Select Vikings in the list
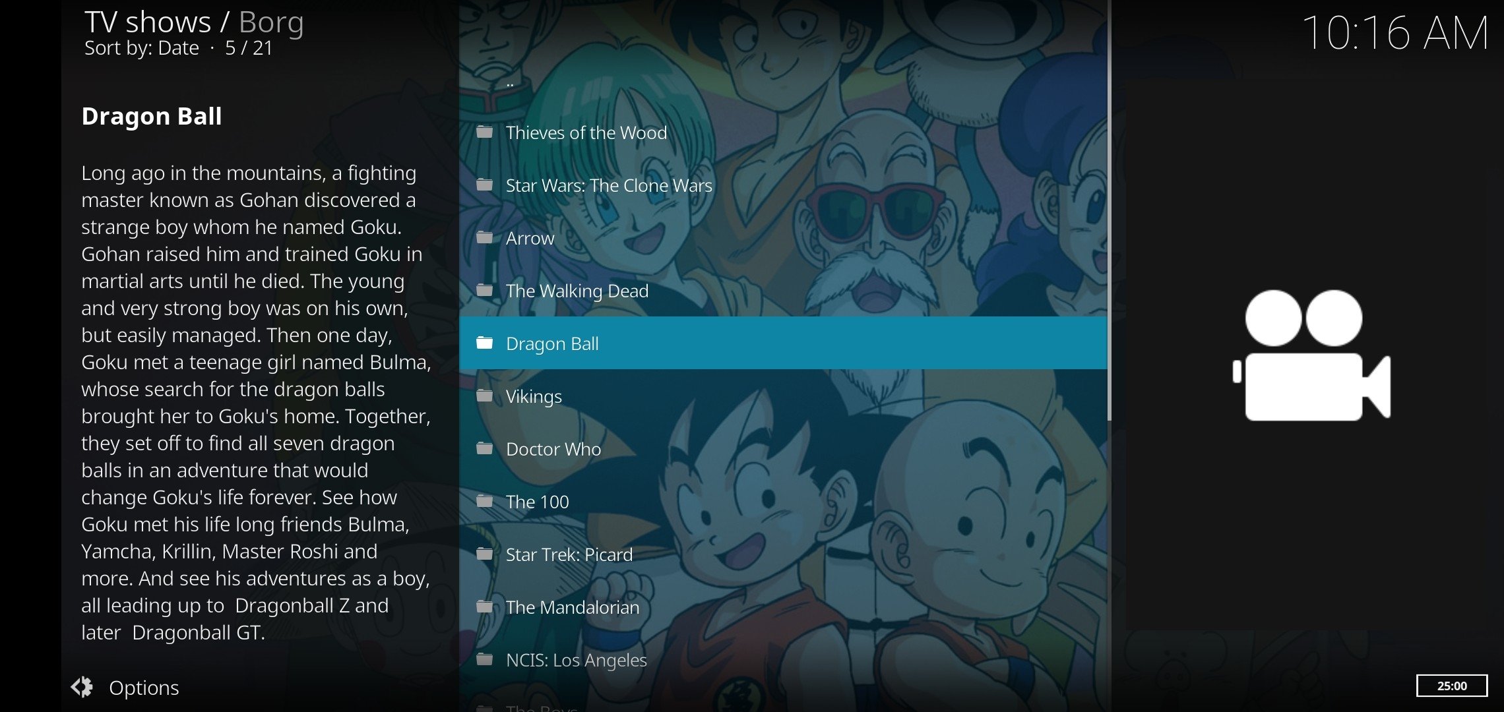1504x712 pixels. click(783, 396)
